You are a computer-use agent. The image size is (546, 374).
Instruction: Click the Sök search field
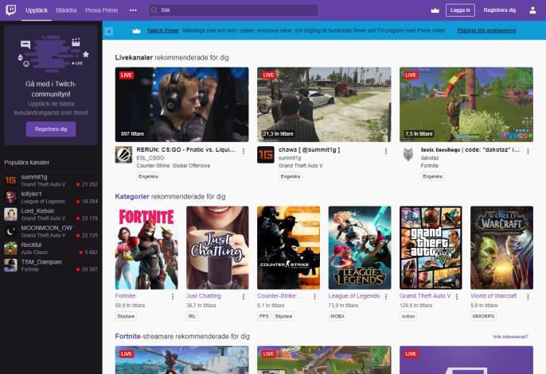(233, 10)
